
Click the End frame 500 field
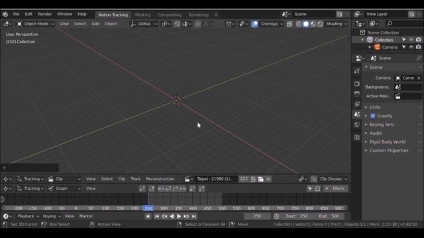click(329, 216)
